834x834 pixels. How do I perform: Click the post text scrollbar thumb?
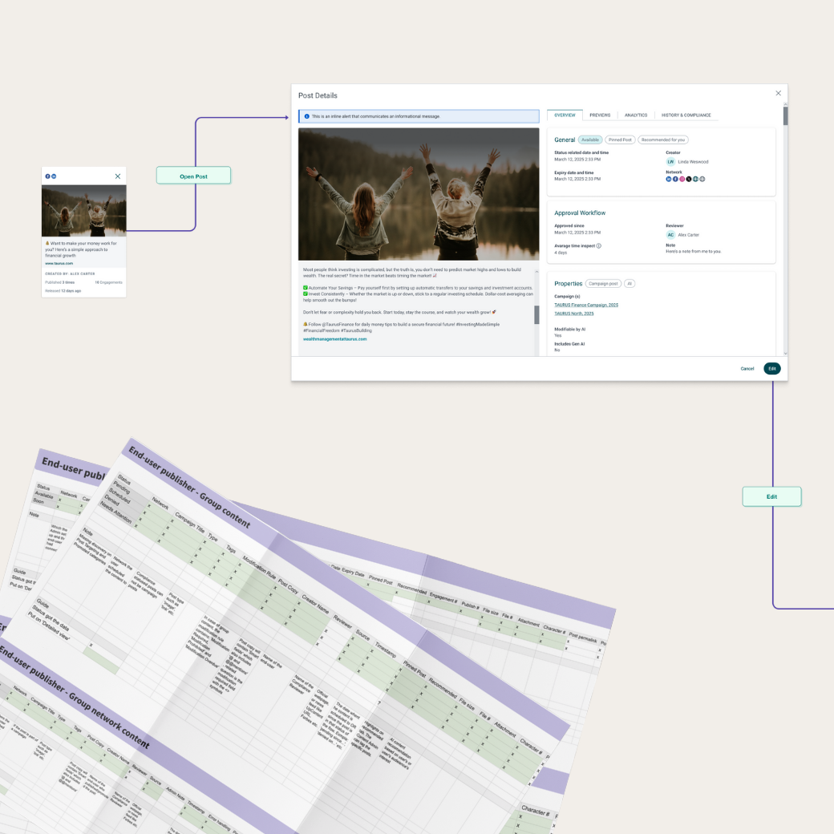[x=536, y=314]
